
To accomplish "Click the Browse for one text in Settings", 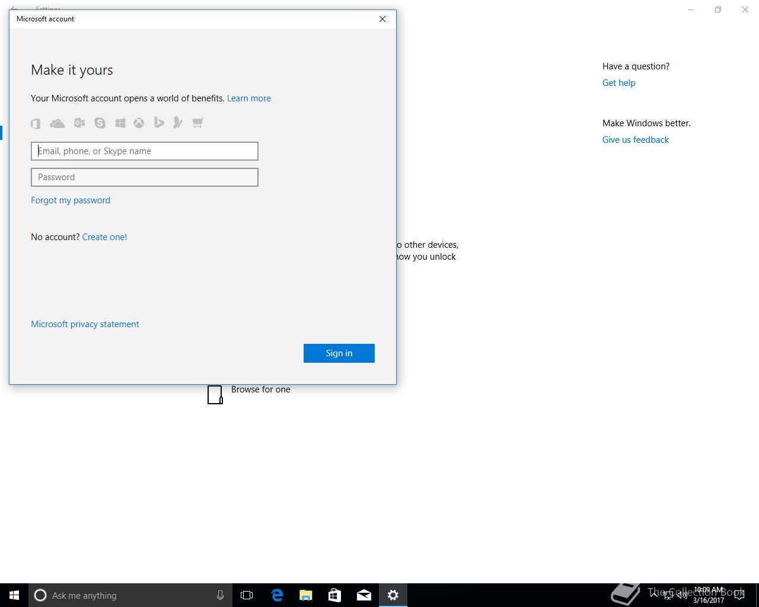I will coord(261,389).
